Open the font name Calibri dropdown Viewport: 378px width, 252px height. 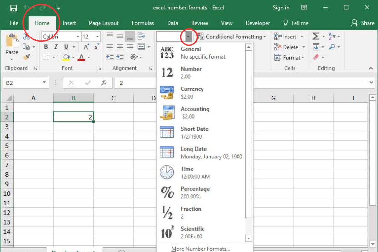click(x=78, y=37)
